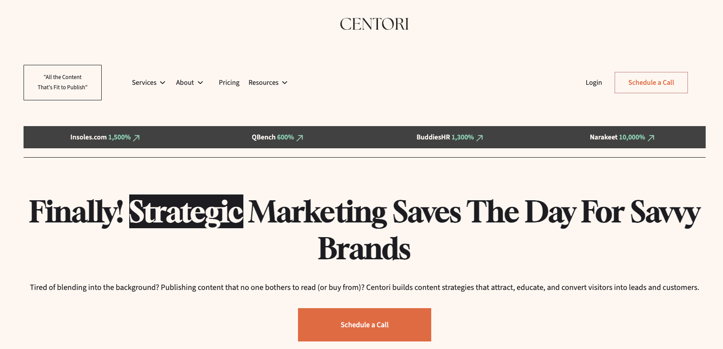Click the arrow icon next to Insoles.com
Screen dimensions: 723x349
click(137, 138)
